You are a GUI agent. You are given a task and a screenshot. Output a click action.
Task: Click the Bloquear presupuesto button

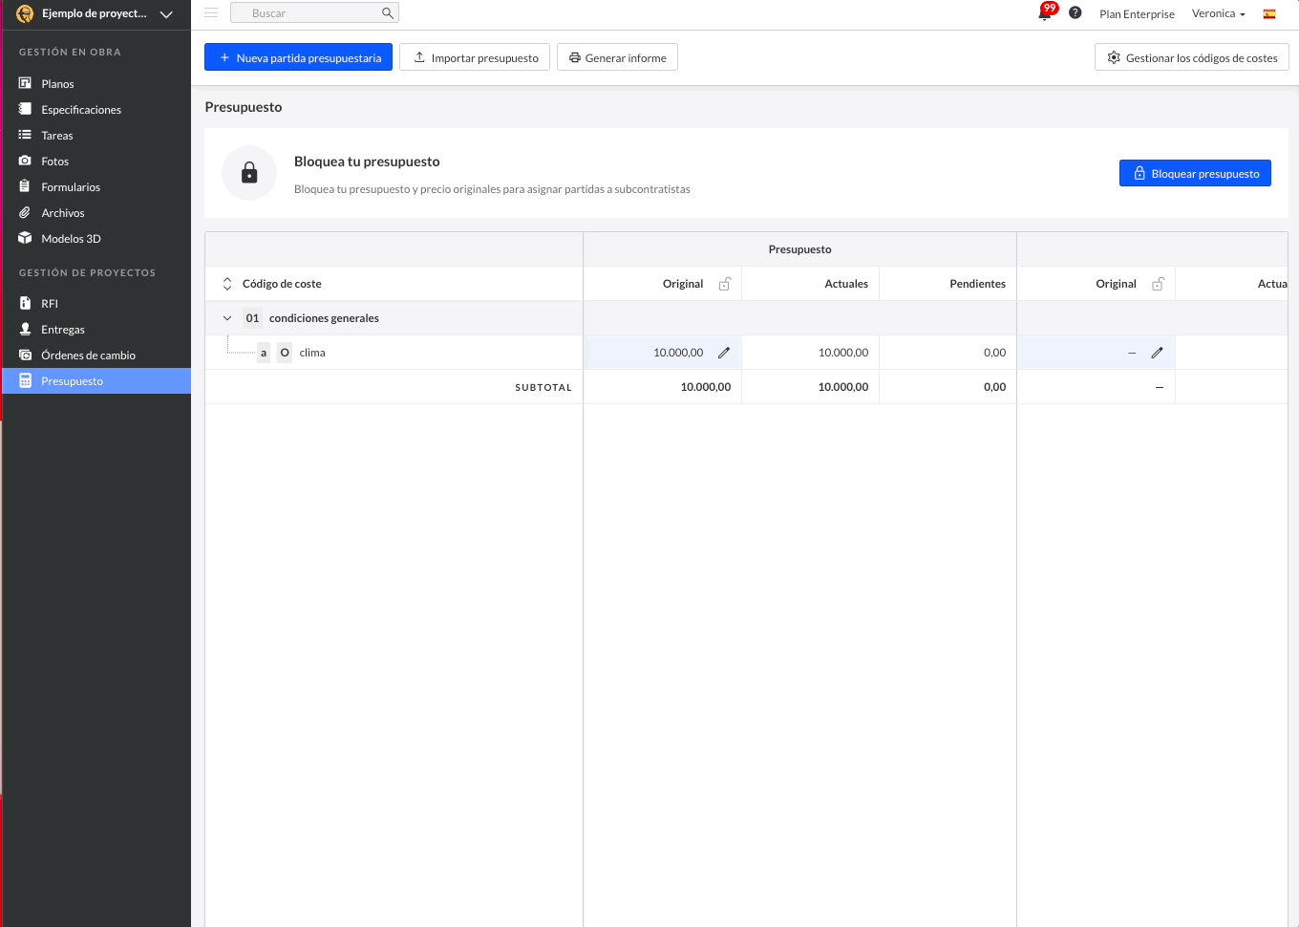(x=1195, y=173)
